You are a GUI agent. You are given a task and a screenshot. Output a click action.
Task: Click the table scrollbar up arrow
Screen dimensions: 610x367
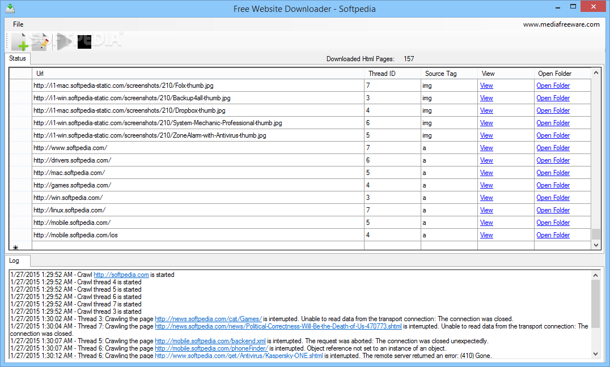[596, 72]
